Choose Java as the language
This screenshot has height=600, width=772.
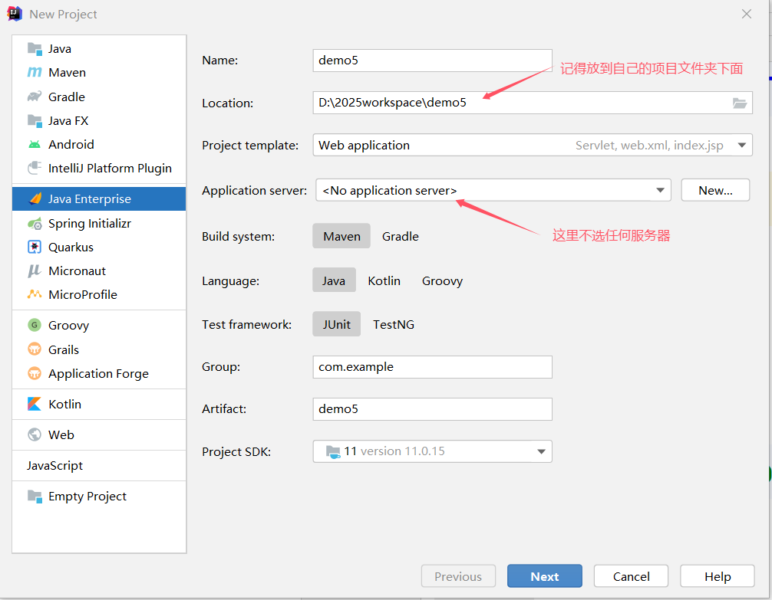(x=334, y=280)
